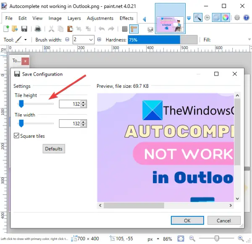Open the View menu
This screenshot has width=252, height=244.
[37, 18]
